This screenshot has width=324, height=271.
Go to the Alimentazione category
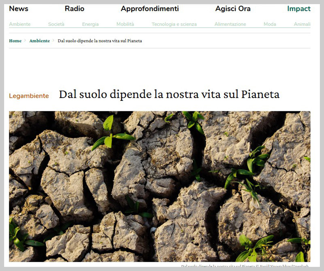[x=230, y=24]
